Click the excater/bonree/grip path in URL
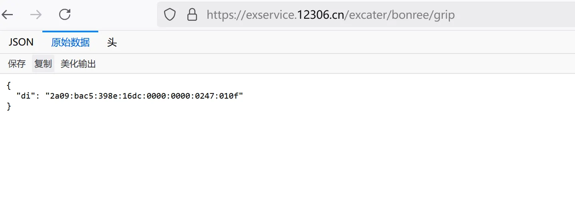Viewport: 575px width, 218px height. point(399,15)
